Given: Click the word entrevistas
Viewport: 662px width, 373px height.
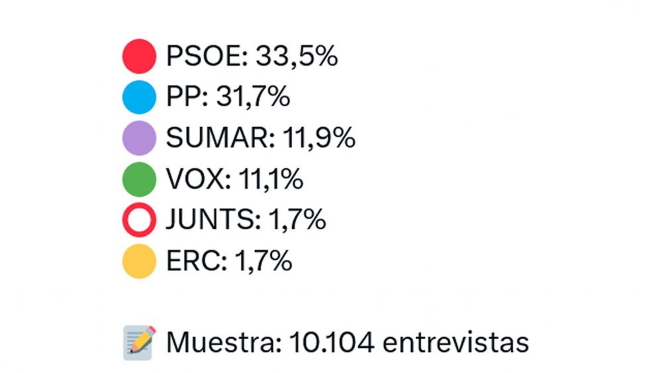Looking at the screenshot, I should tap(455, 343).
